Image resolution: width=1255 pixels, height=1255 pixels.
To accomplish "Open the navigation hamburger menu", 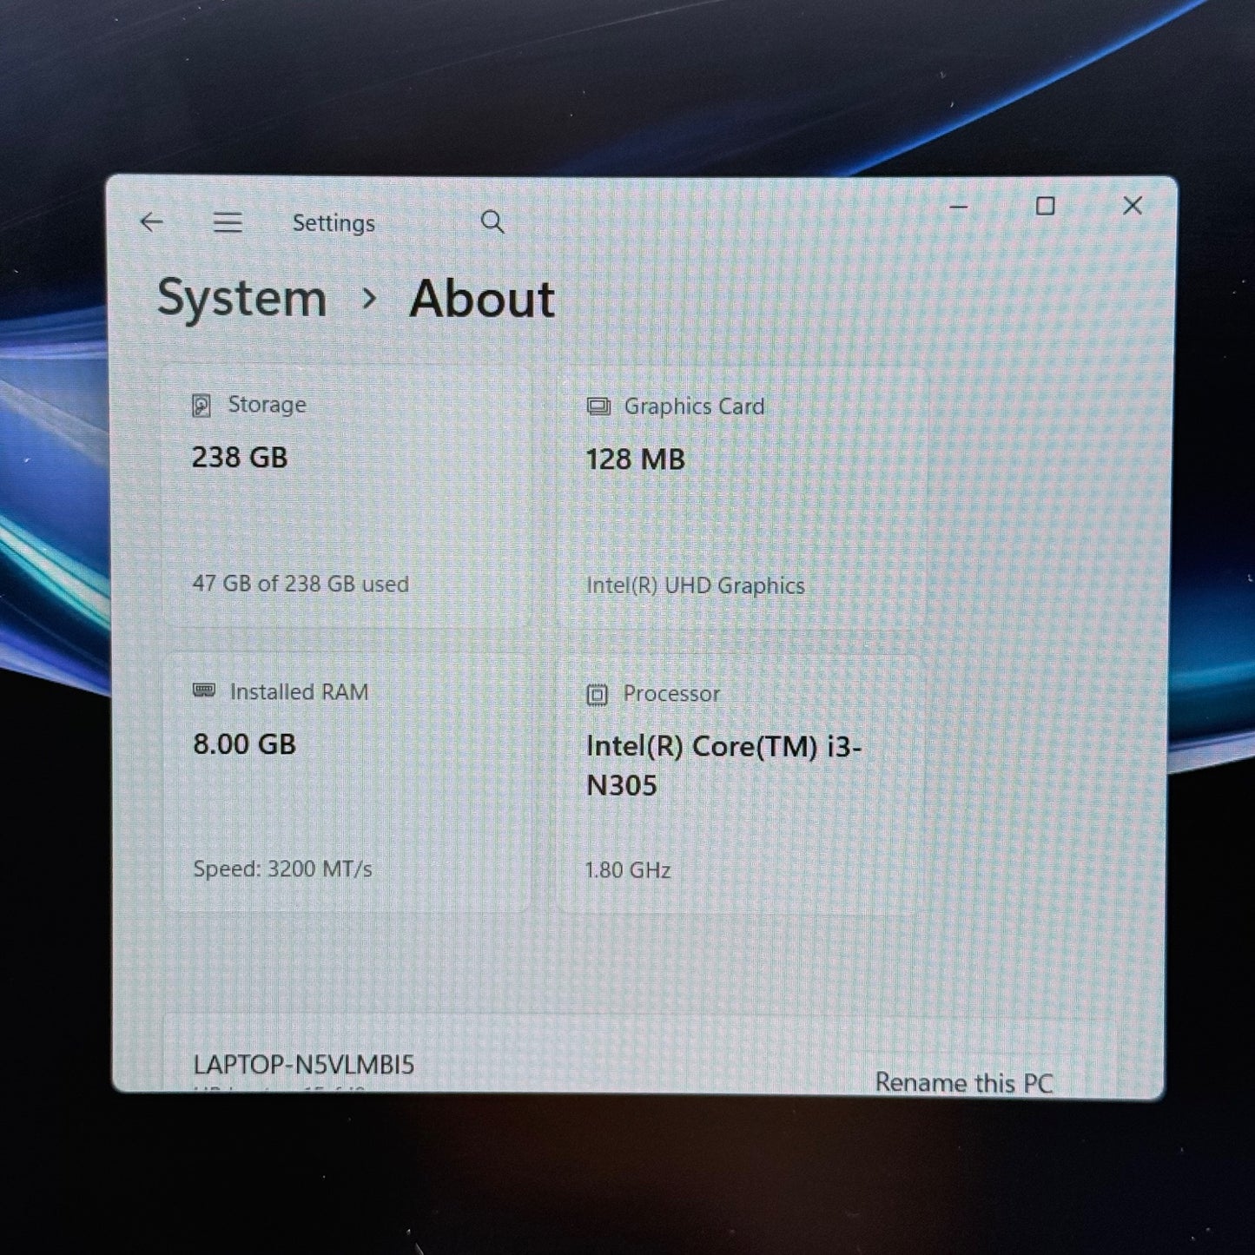I will click(x=228, y=222).
